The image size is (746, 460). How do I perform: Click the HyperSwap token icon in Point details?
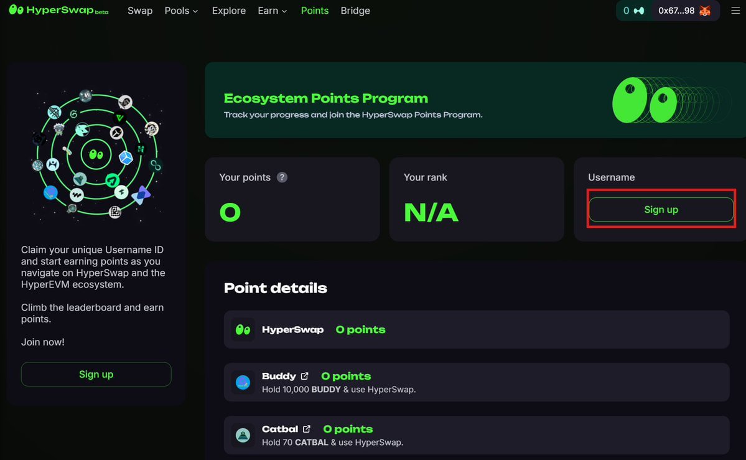243,329
